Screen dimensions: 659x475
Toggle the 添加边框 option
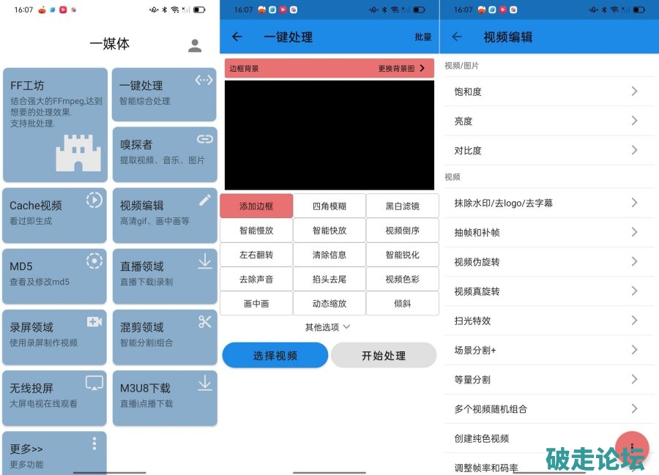(256, 206)
